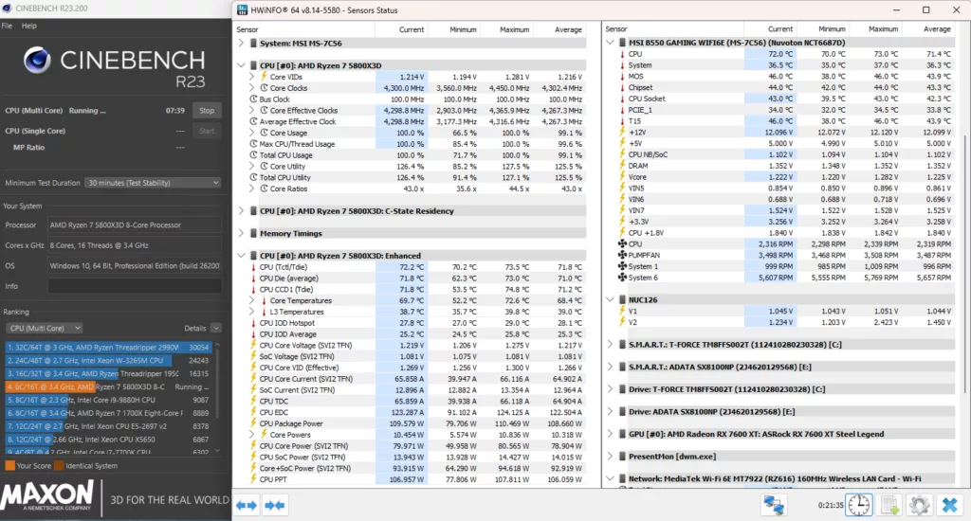Click the HWiNFO expand-columns arrows button
The image size is (971, 521).
point(247,506)
